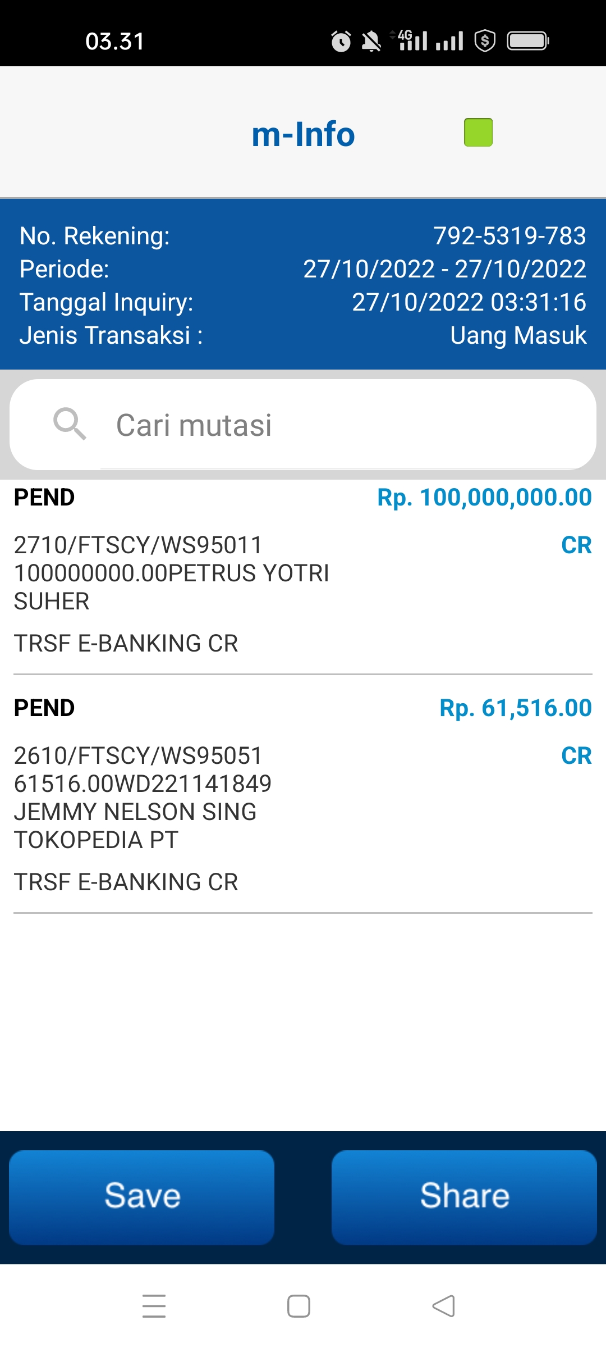Focus the Cari mutasi search field
The height and width of the screenshot is (1348, 606).
(337, 425)
